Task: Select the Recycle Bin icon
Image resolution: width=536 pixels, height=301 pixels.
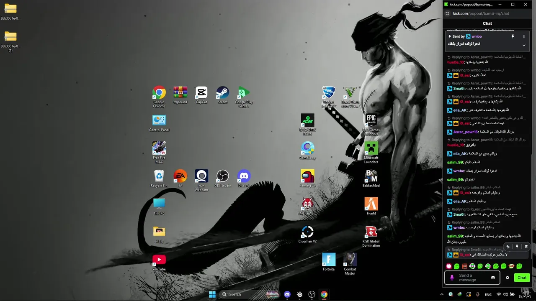Action: coord(159,179)
